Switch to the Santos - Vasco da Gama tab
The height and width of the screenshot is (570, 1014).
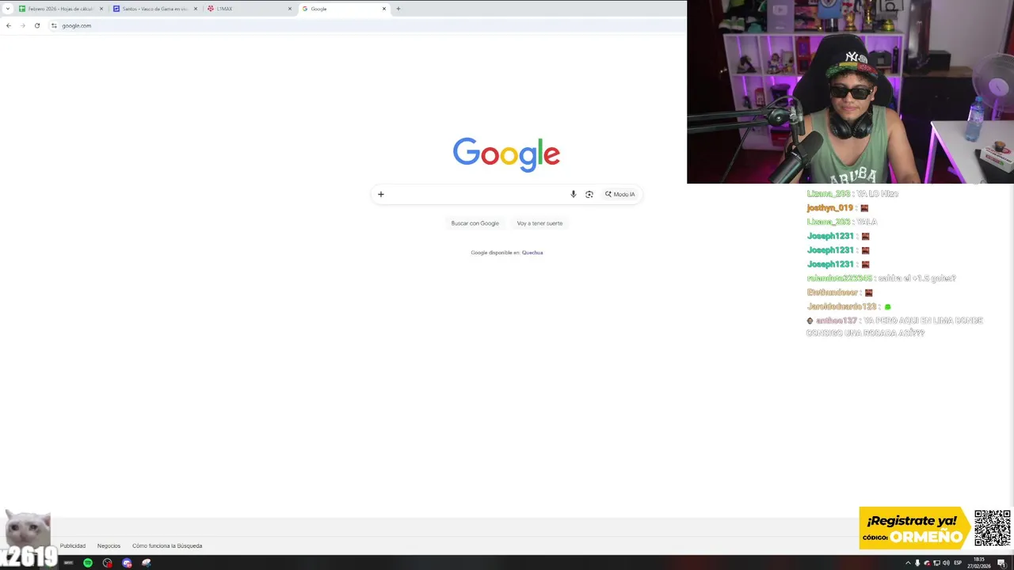[154, 9]
